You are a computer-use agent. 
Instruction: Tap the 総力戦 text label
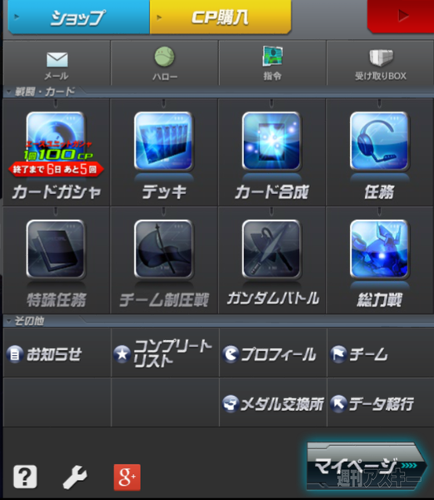coord(379,300)
